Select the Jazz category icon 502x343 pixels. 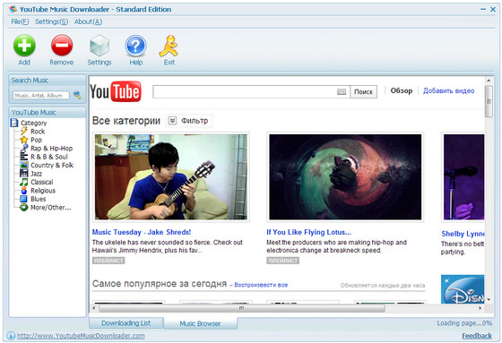coord(24,174)
